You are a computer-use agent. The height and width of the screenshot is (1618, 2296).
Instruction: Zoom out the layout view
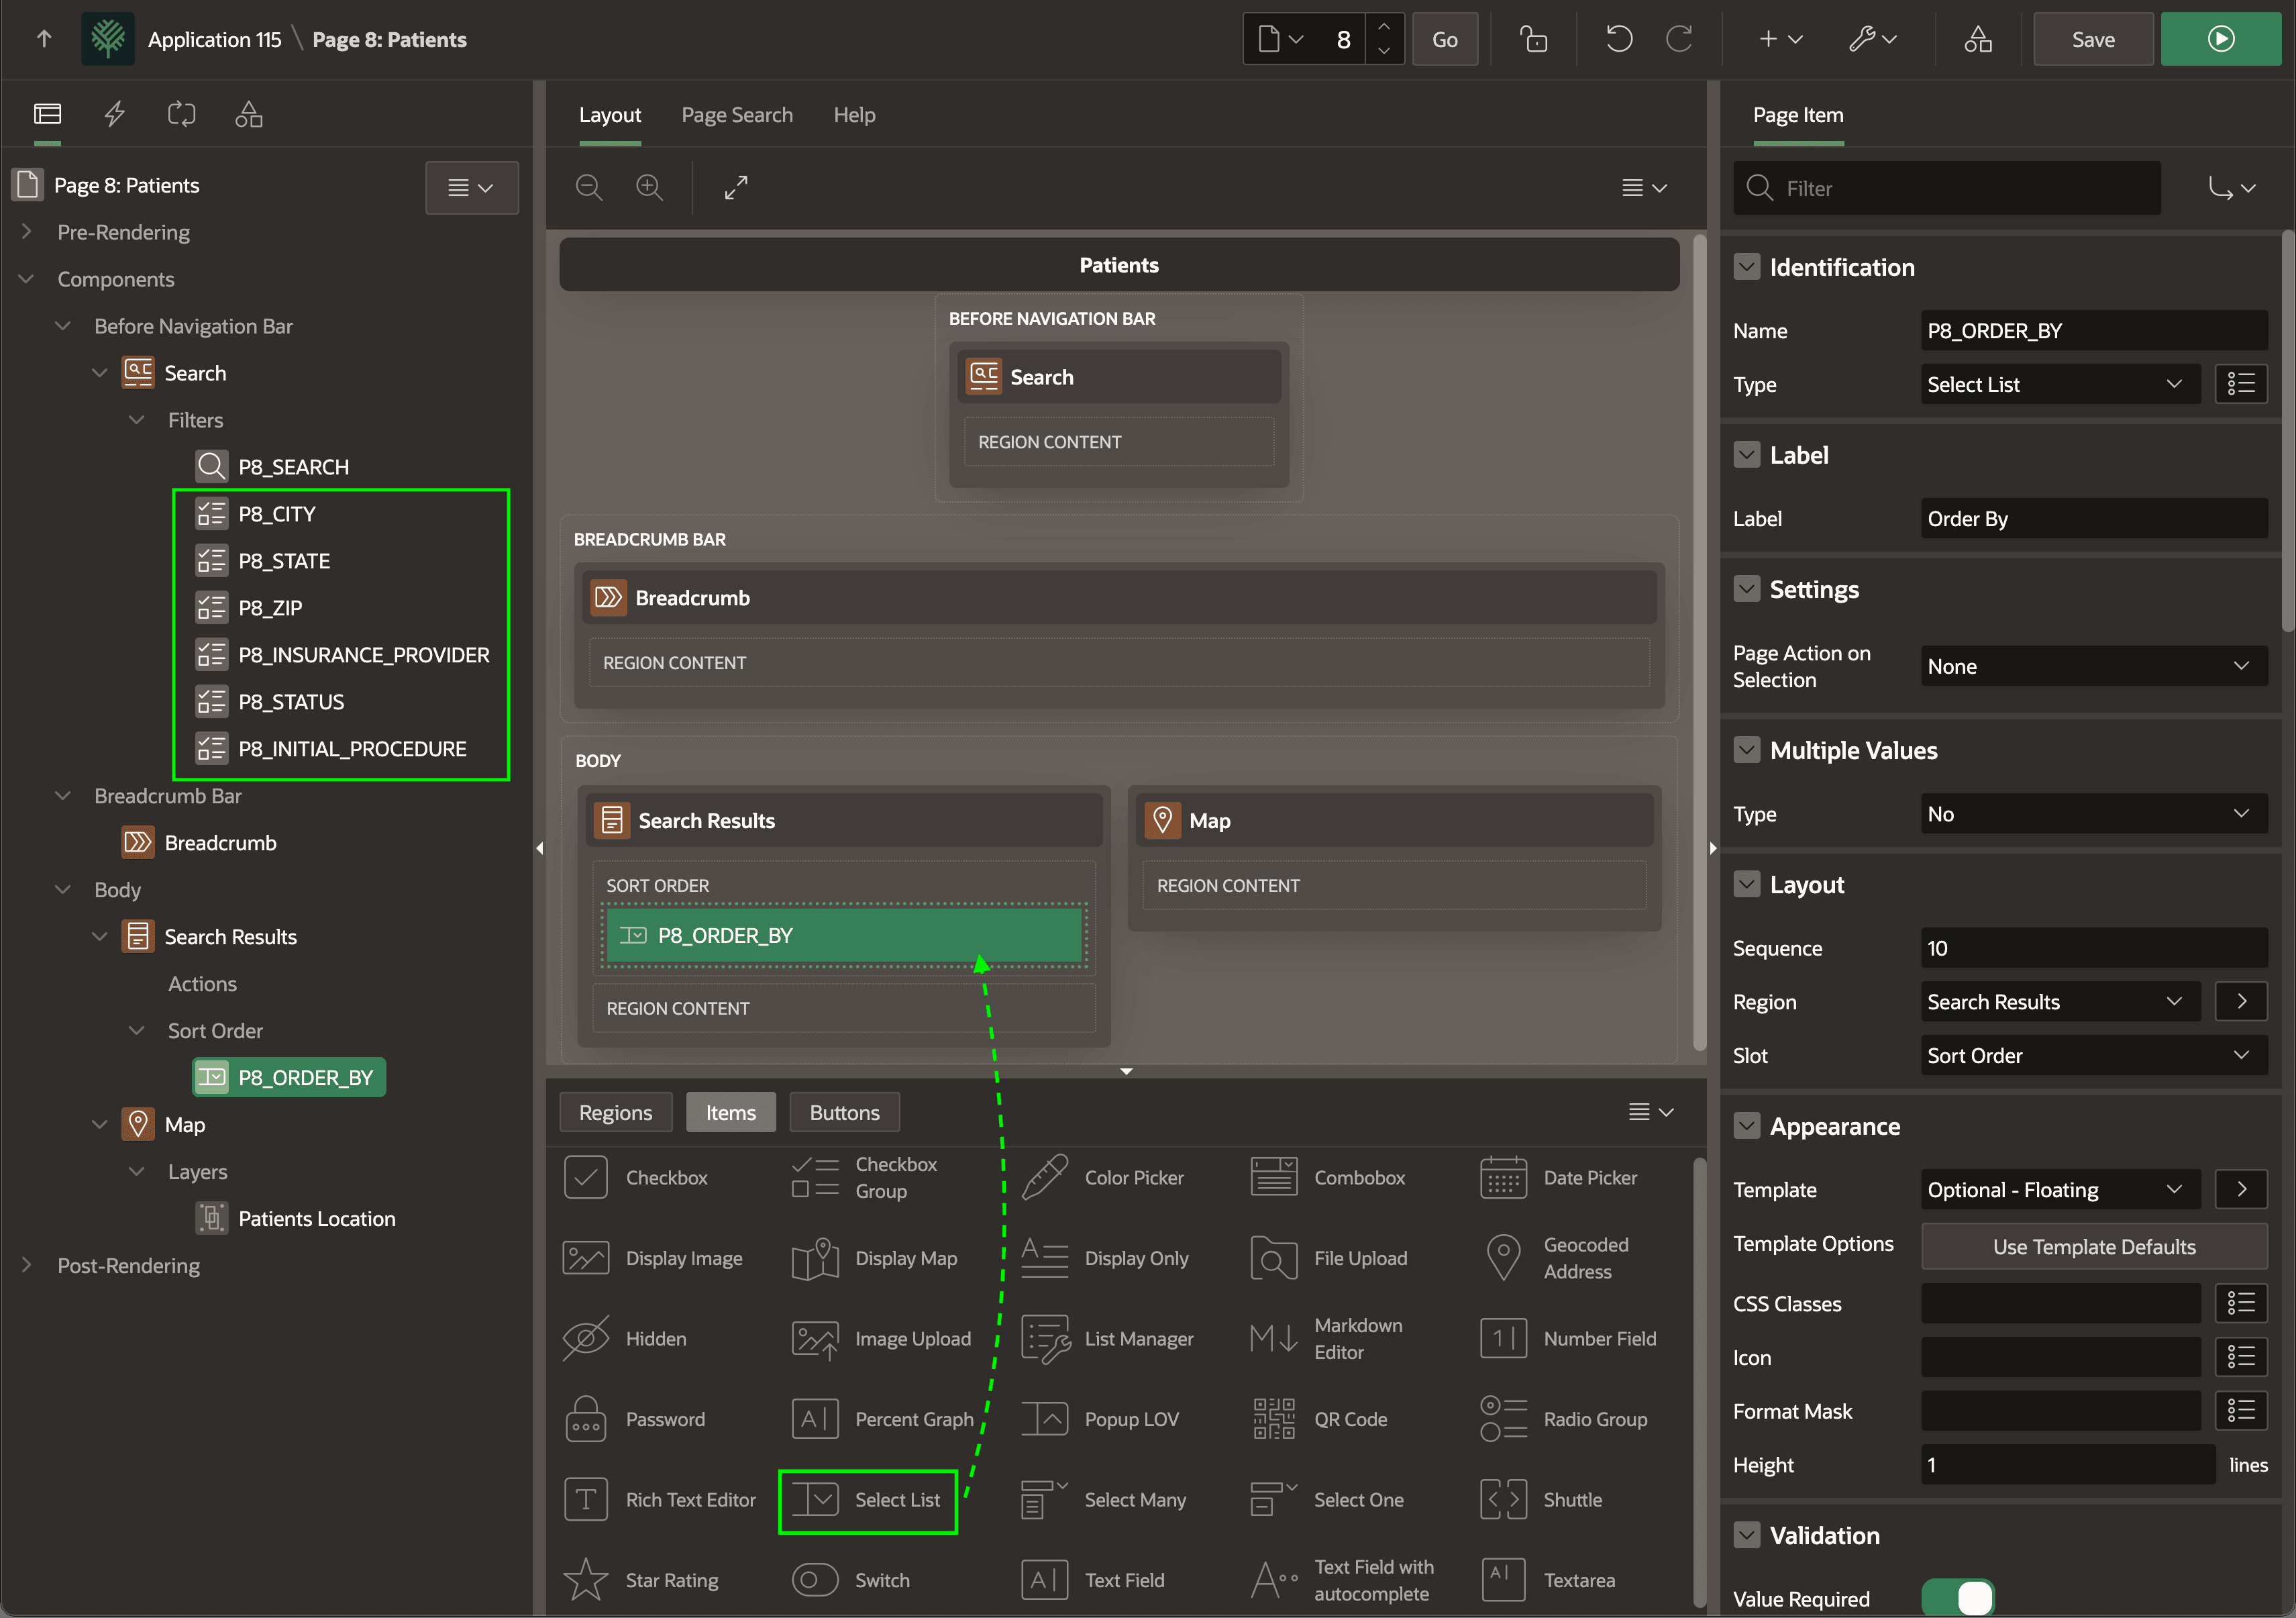pyautogui.click(x=589, y=187)
